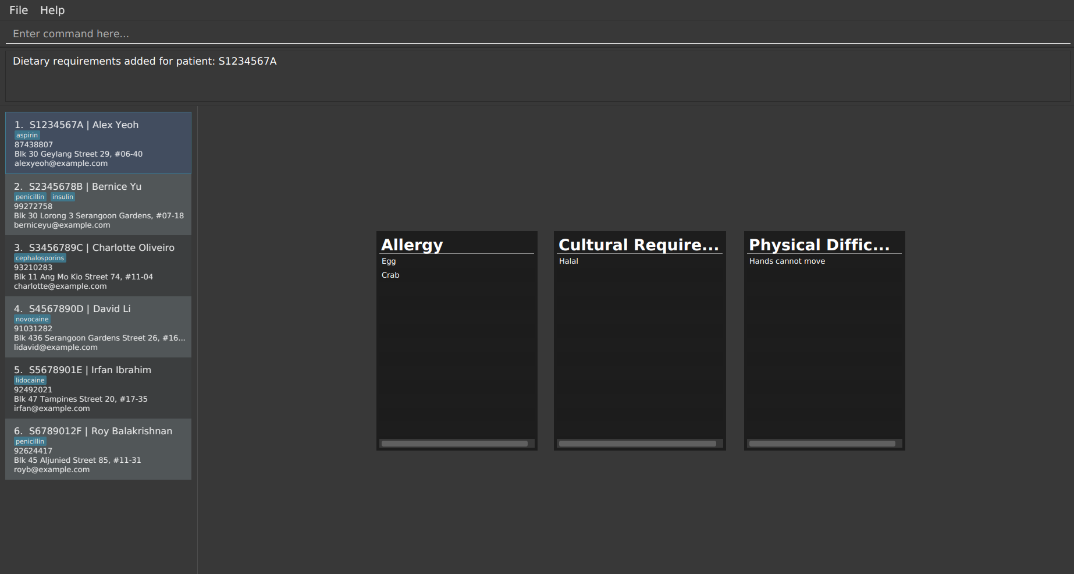Select patient card Alex Yeoh
The width and height of the screenshot is (1074, 574).
click(x=98, y=143)
